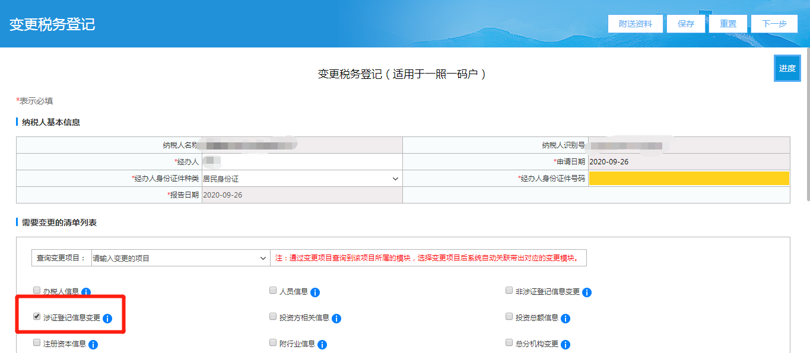Image resolution: width=810 pixels, height=353 pixels.
Task: Click info icon beside 投资总额信息
Action: (x=566, y=319)
